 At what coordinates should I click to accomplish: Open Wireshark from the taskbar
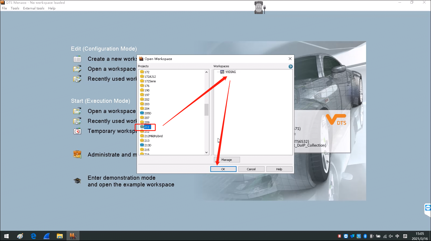pos(47,236)
